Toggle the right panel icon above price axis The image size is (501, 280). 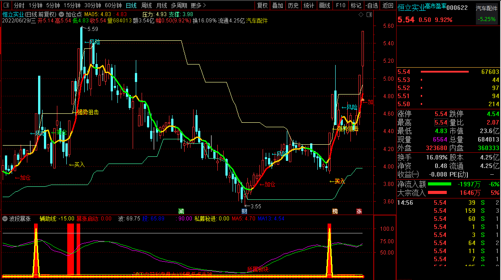coord(369,15)
